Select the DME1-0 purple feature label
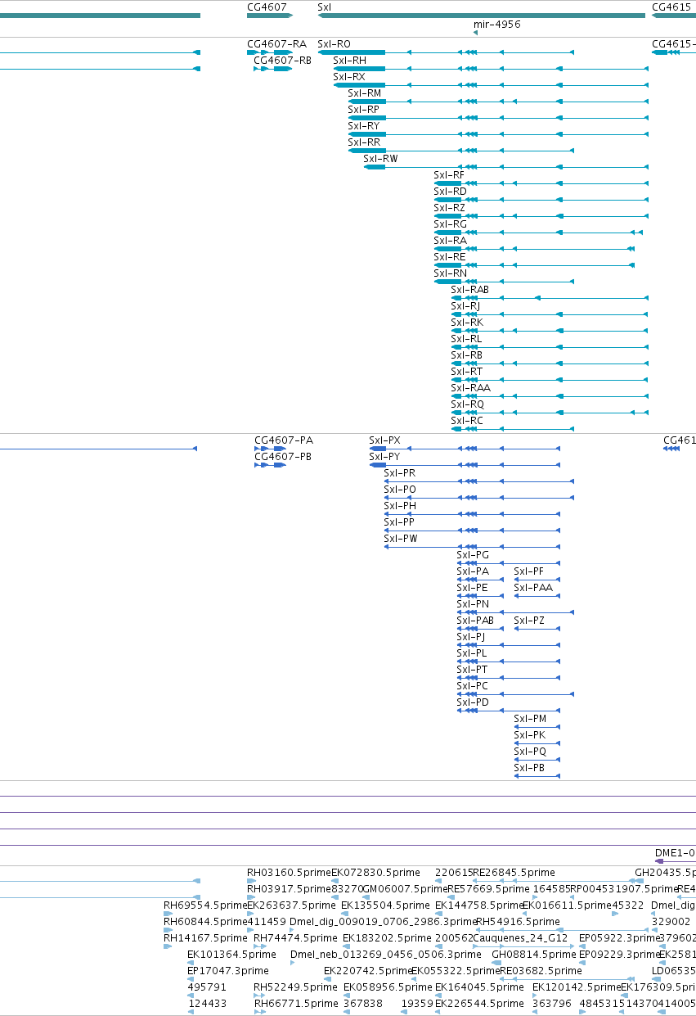The height and width of the screenshot is (1016, 696). (675, 853)
